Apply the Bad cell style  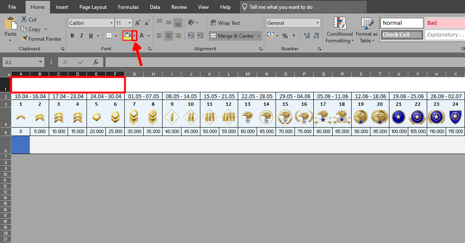tap(445, 23)
